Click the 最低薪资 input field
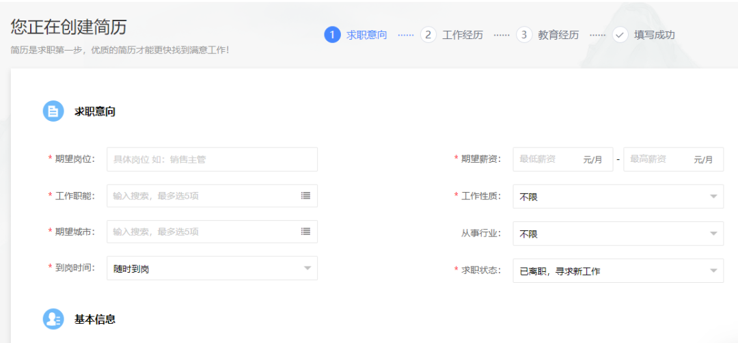 click(x=547, y=159)
